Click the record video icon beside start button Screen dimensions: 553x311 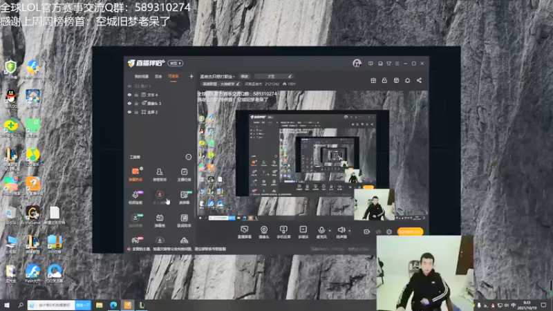pyautogui.click(x=367, y=232)
